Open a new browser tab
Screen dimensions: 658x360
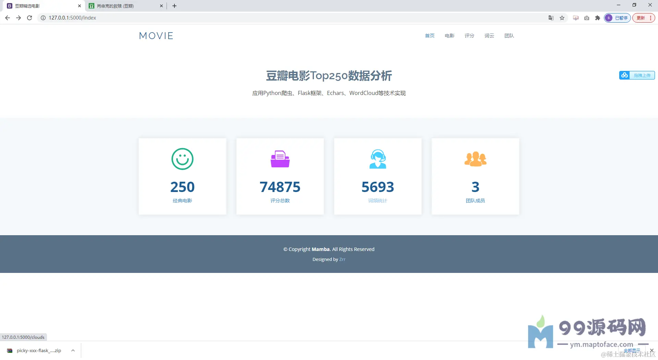pyautogui.click(x=174, y=6)
